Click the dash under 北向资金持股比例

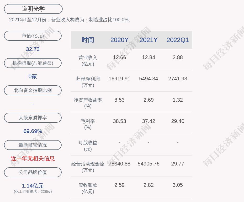[x=33, y=104]
